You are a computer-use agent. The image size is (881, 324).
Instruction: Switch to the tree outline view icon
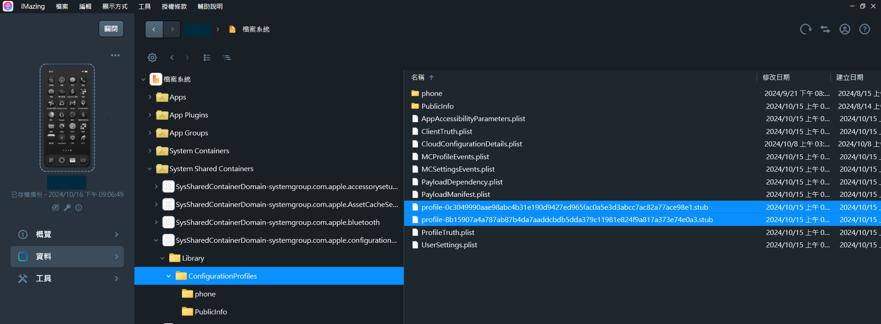point(227,57)
